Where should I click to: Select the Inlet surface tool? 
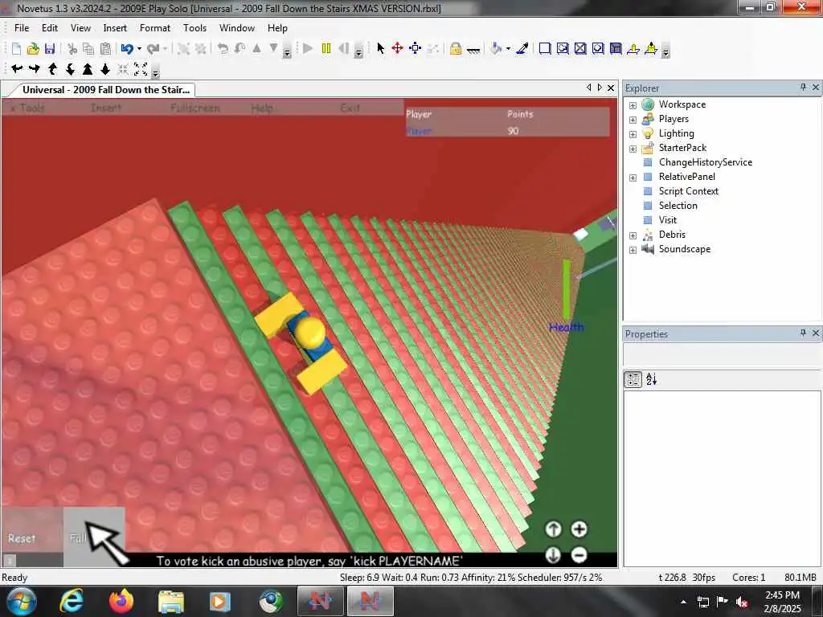pyautogui.click(x=616, y=49)
